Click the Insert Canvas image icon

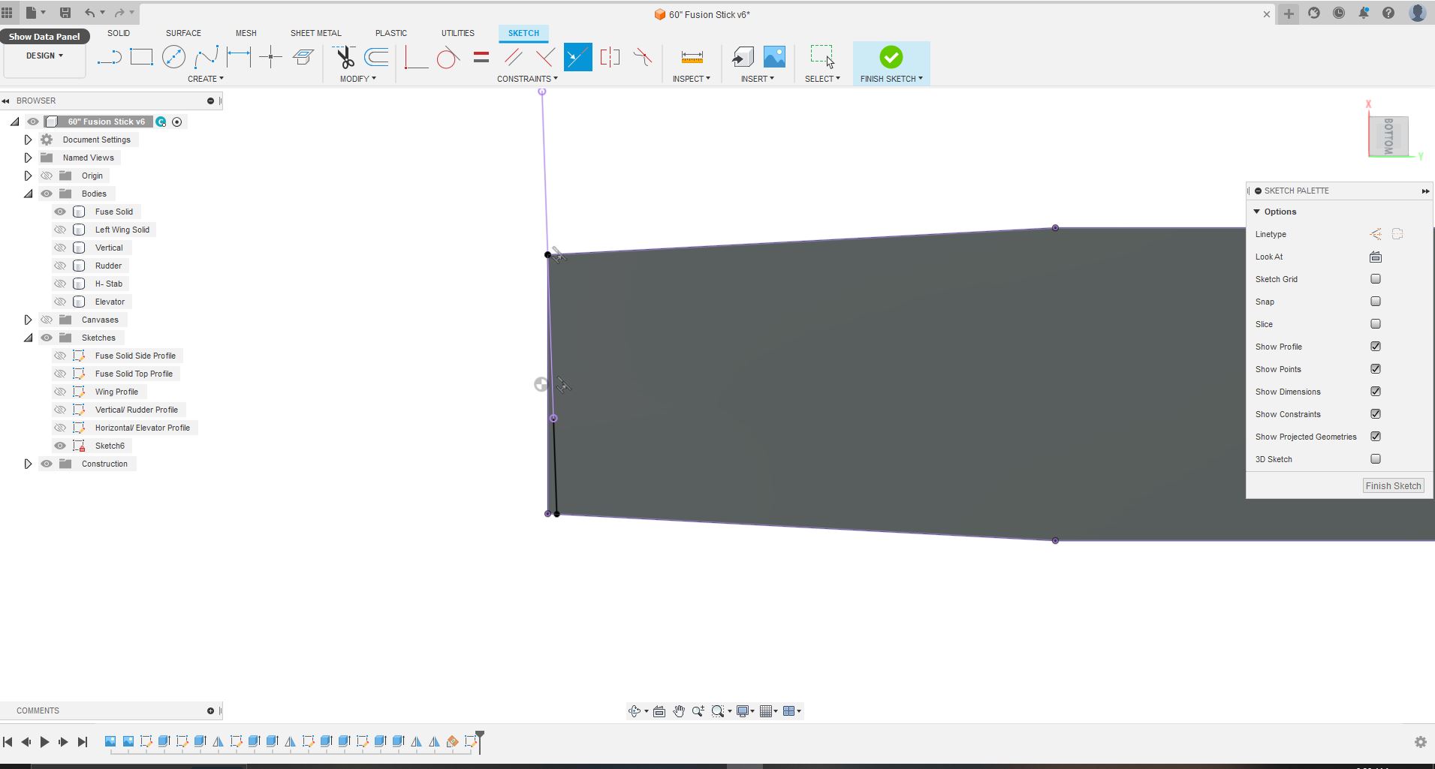click(774, 57)
